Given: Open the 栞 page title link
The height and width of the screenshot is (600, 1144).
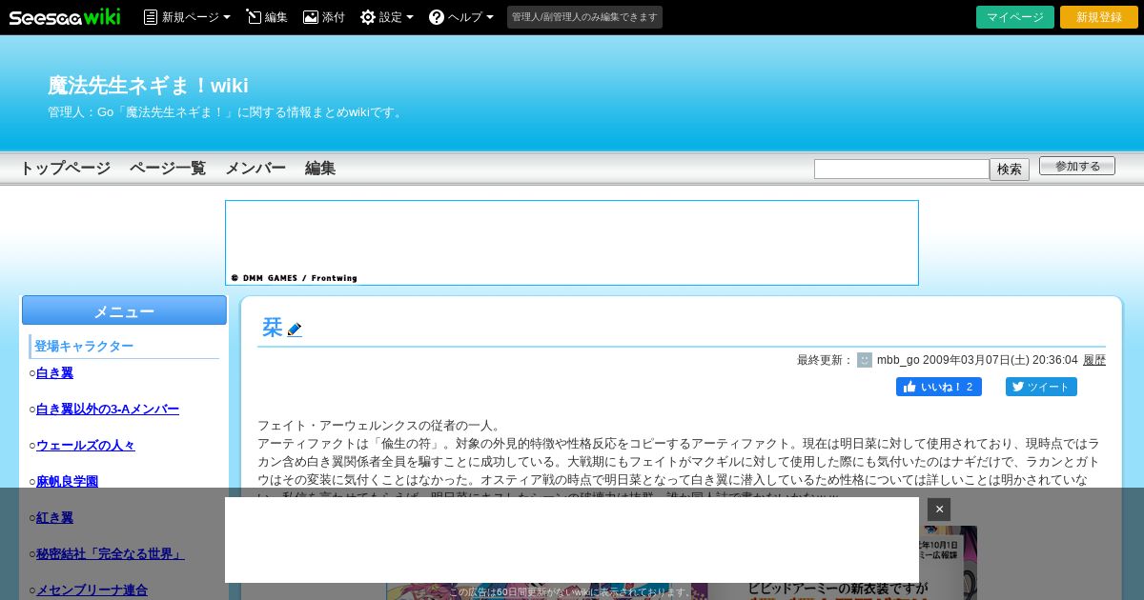Looking at the screenshot, I should pos(273,328).
